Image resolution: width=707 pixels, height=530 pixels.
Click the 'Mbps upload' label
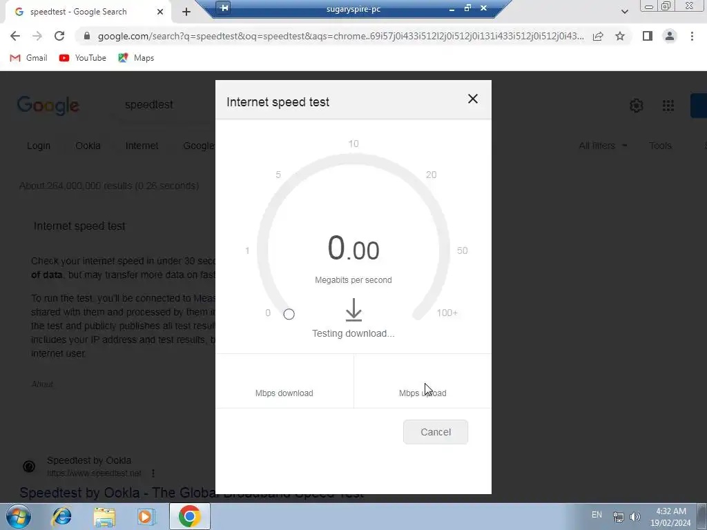tap(423, 393)
